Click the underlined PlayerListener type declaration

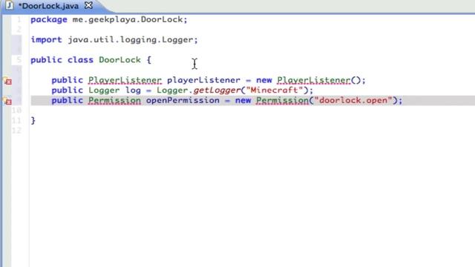tap(125, 80)
